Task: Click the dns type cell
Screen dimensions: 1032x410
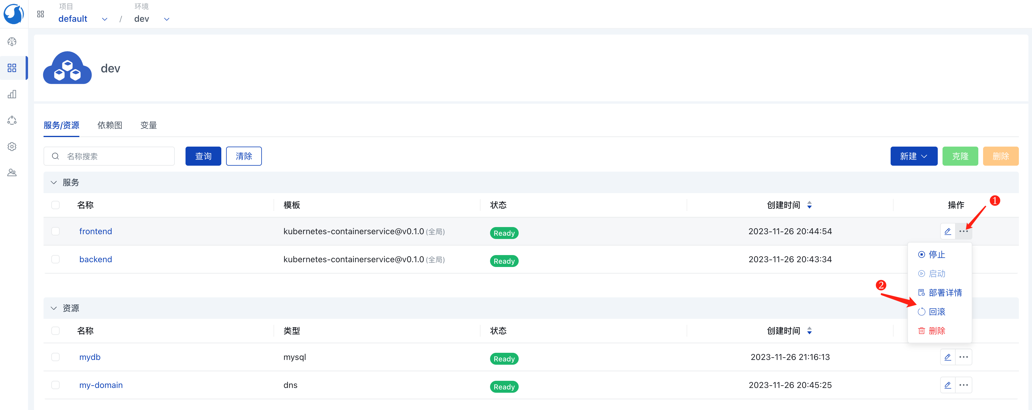Action: click(x=291, y=385)
